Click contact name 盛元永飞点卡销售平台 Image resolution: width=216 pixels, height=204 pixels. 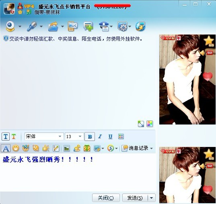(64, 6)
